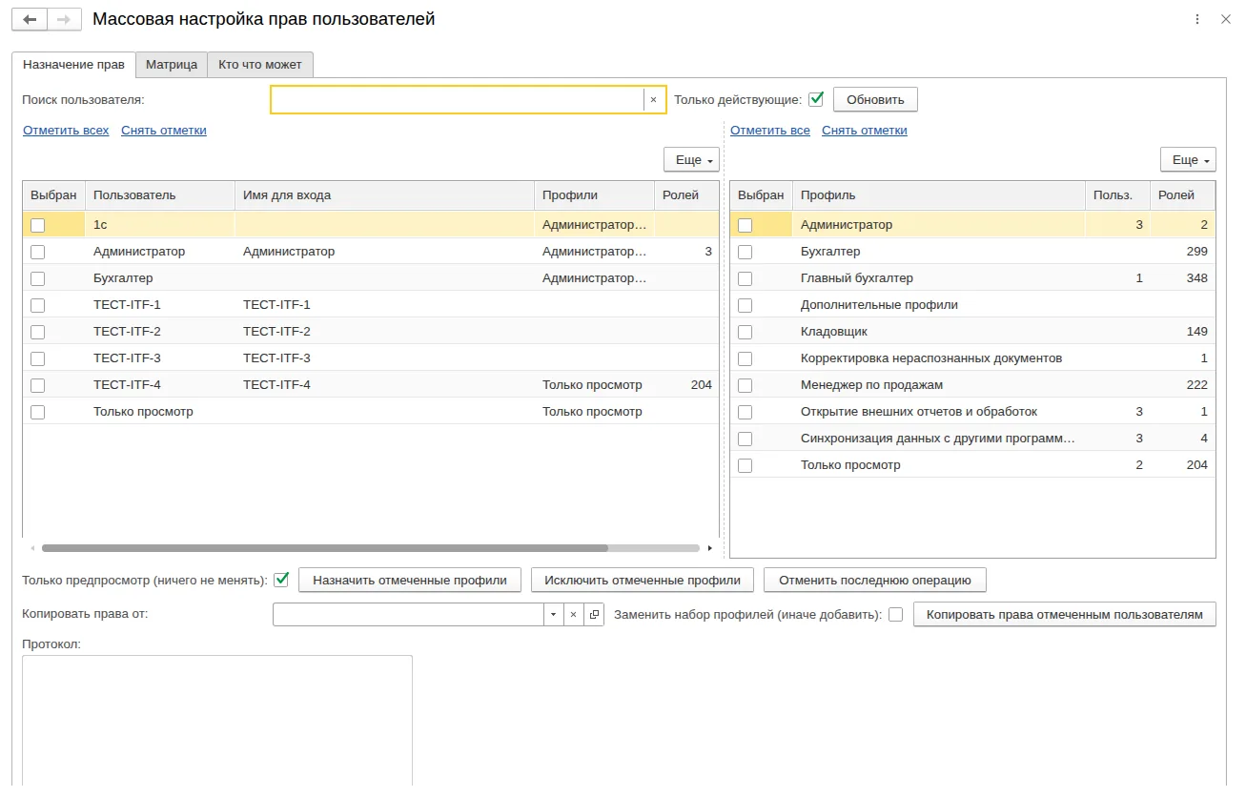Click the users table horizontal scrollbar thumb
This screenshot has width=1246, height=797.
(325, 548)
